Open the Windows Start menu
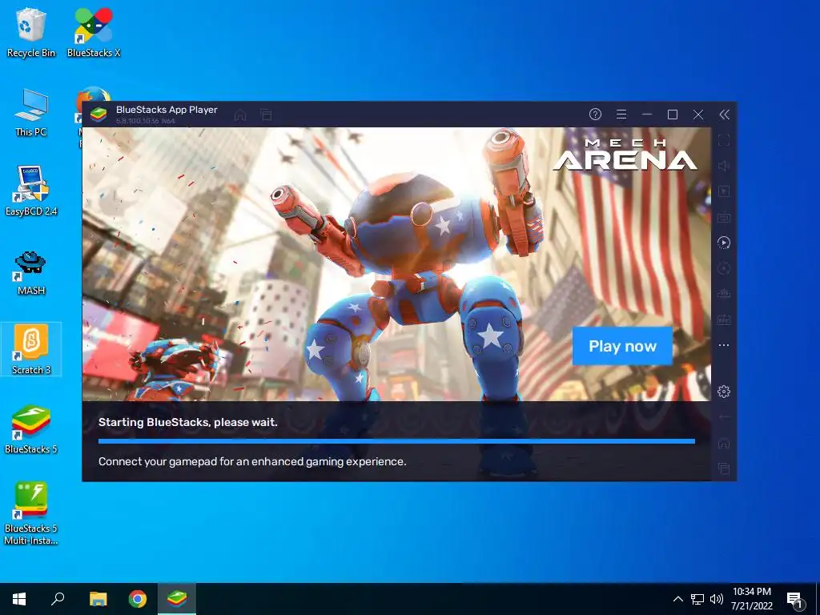Viewport: 820px width, 615px height. click(x=19, y=599)
